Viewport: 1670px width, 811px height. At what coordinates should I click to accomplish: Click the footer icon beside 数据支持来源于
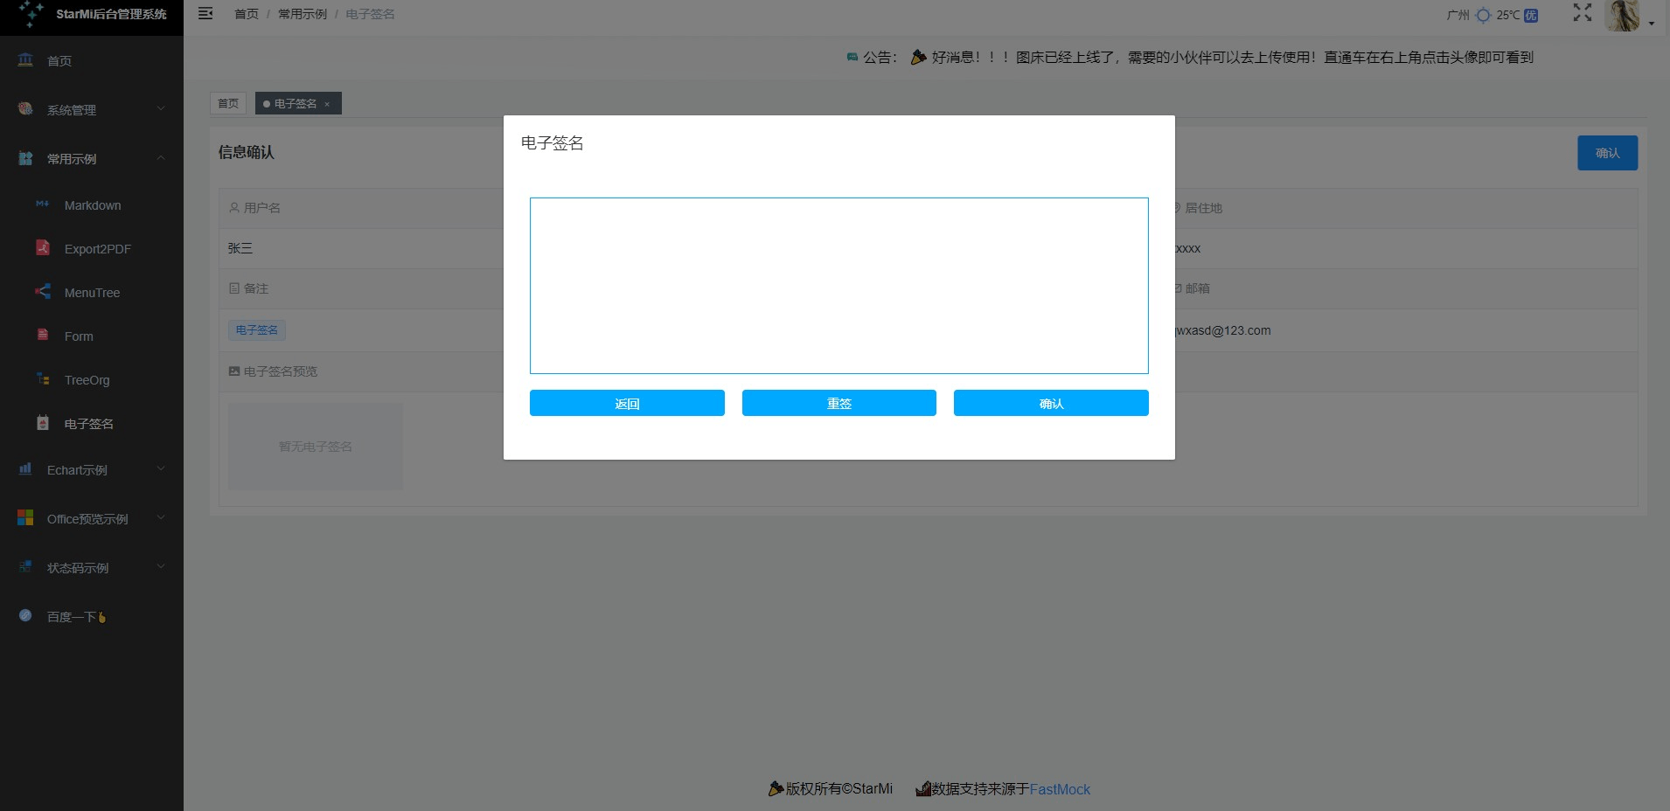click(x=923, y=788)
